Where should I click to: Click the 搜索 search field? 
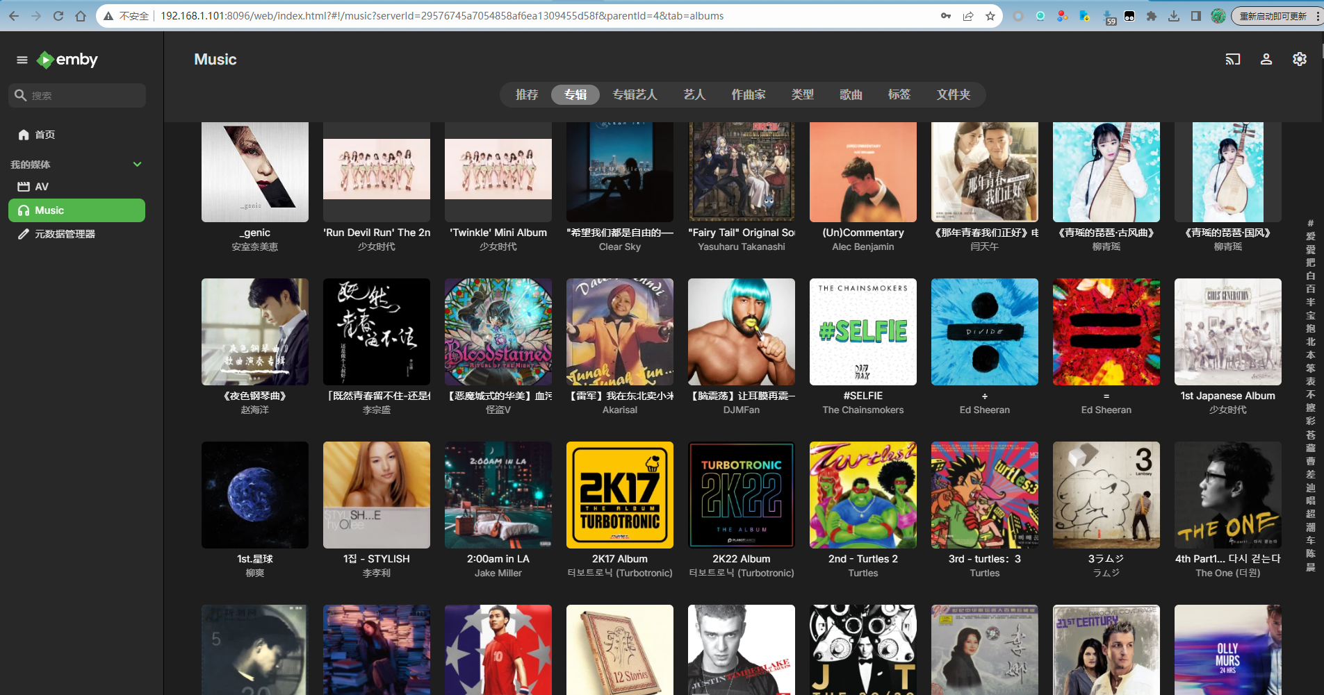click(77, 95)
